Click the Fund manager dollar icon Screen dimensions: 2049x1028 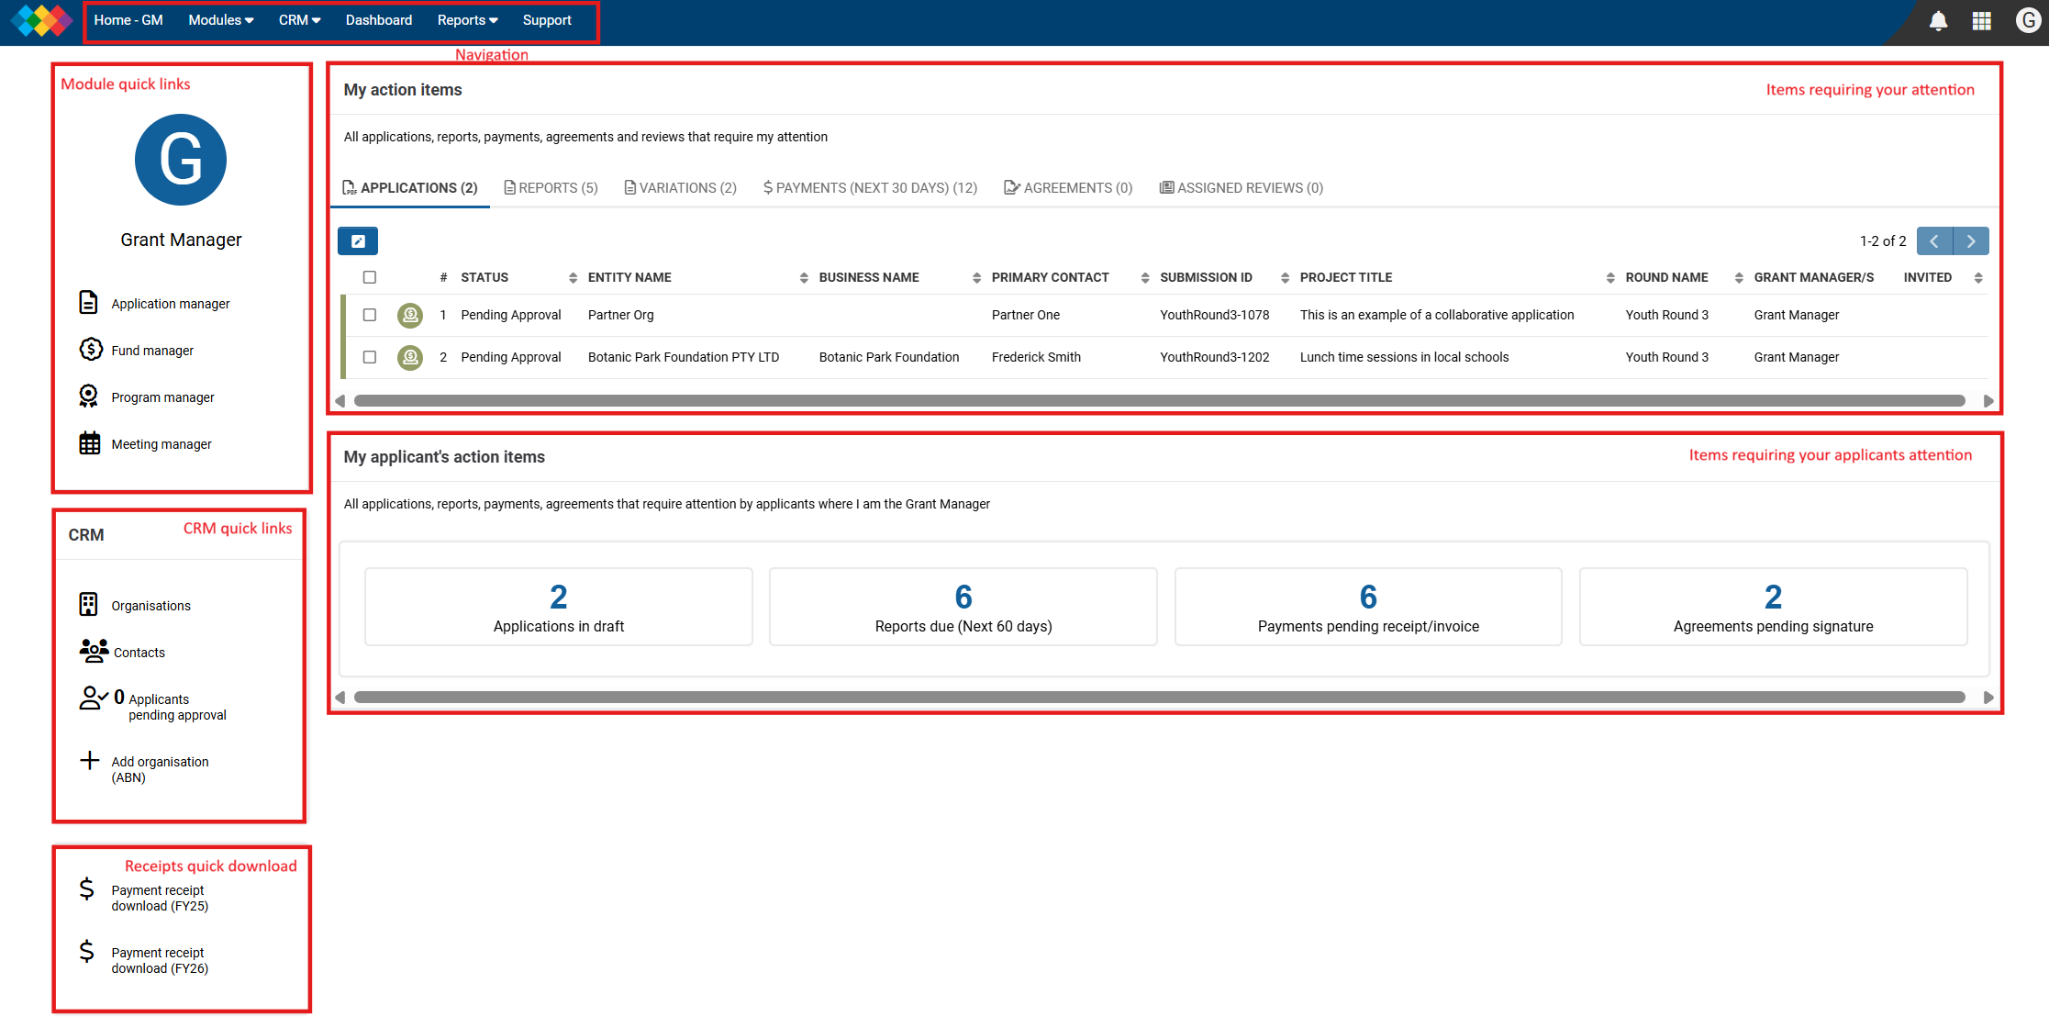point(90,349)
